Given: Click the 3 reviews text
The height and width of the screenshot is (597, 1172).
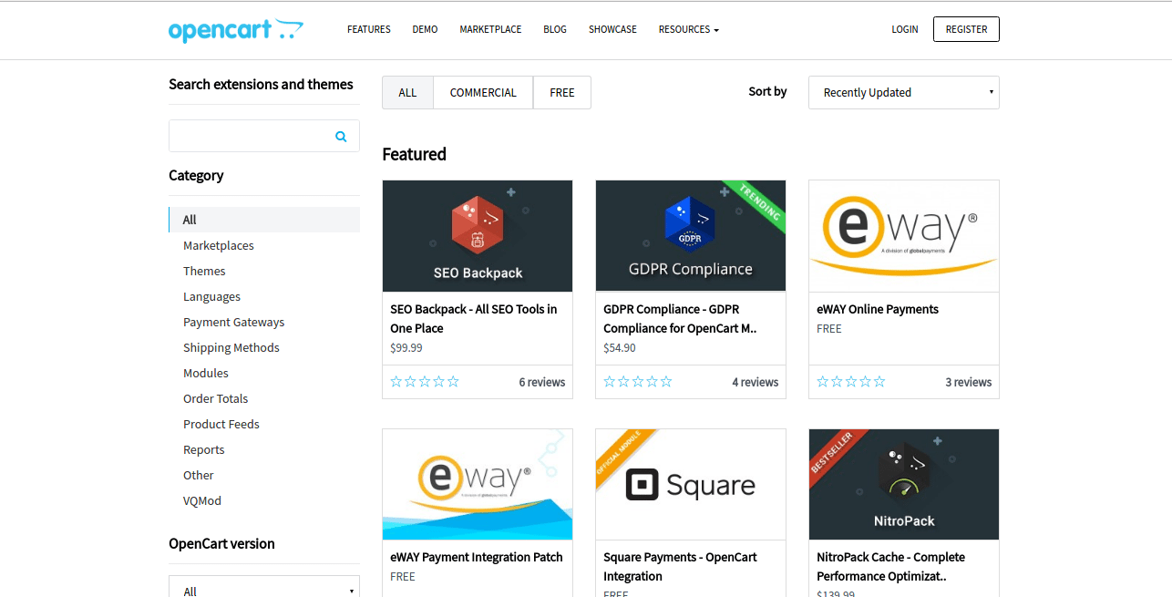Looking at the screenshot, I should [x=969, y=382].
